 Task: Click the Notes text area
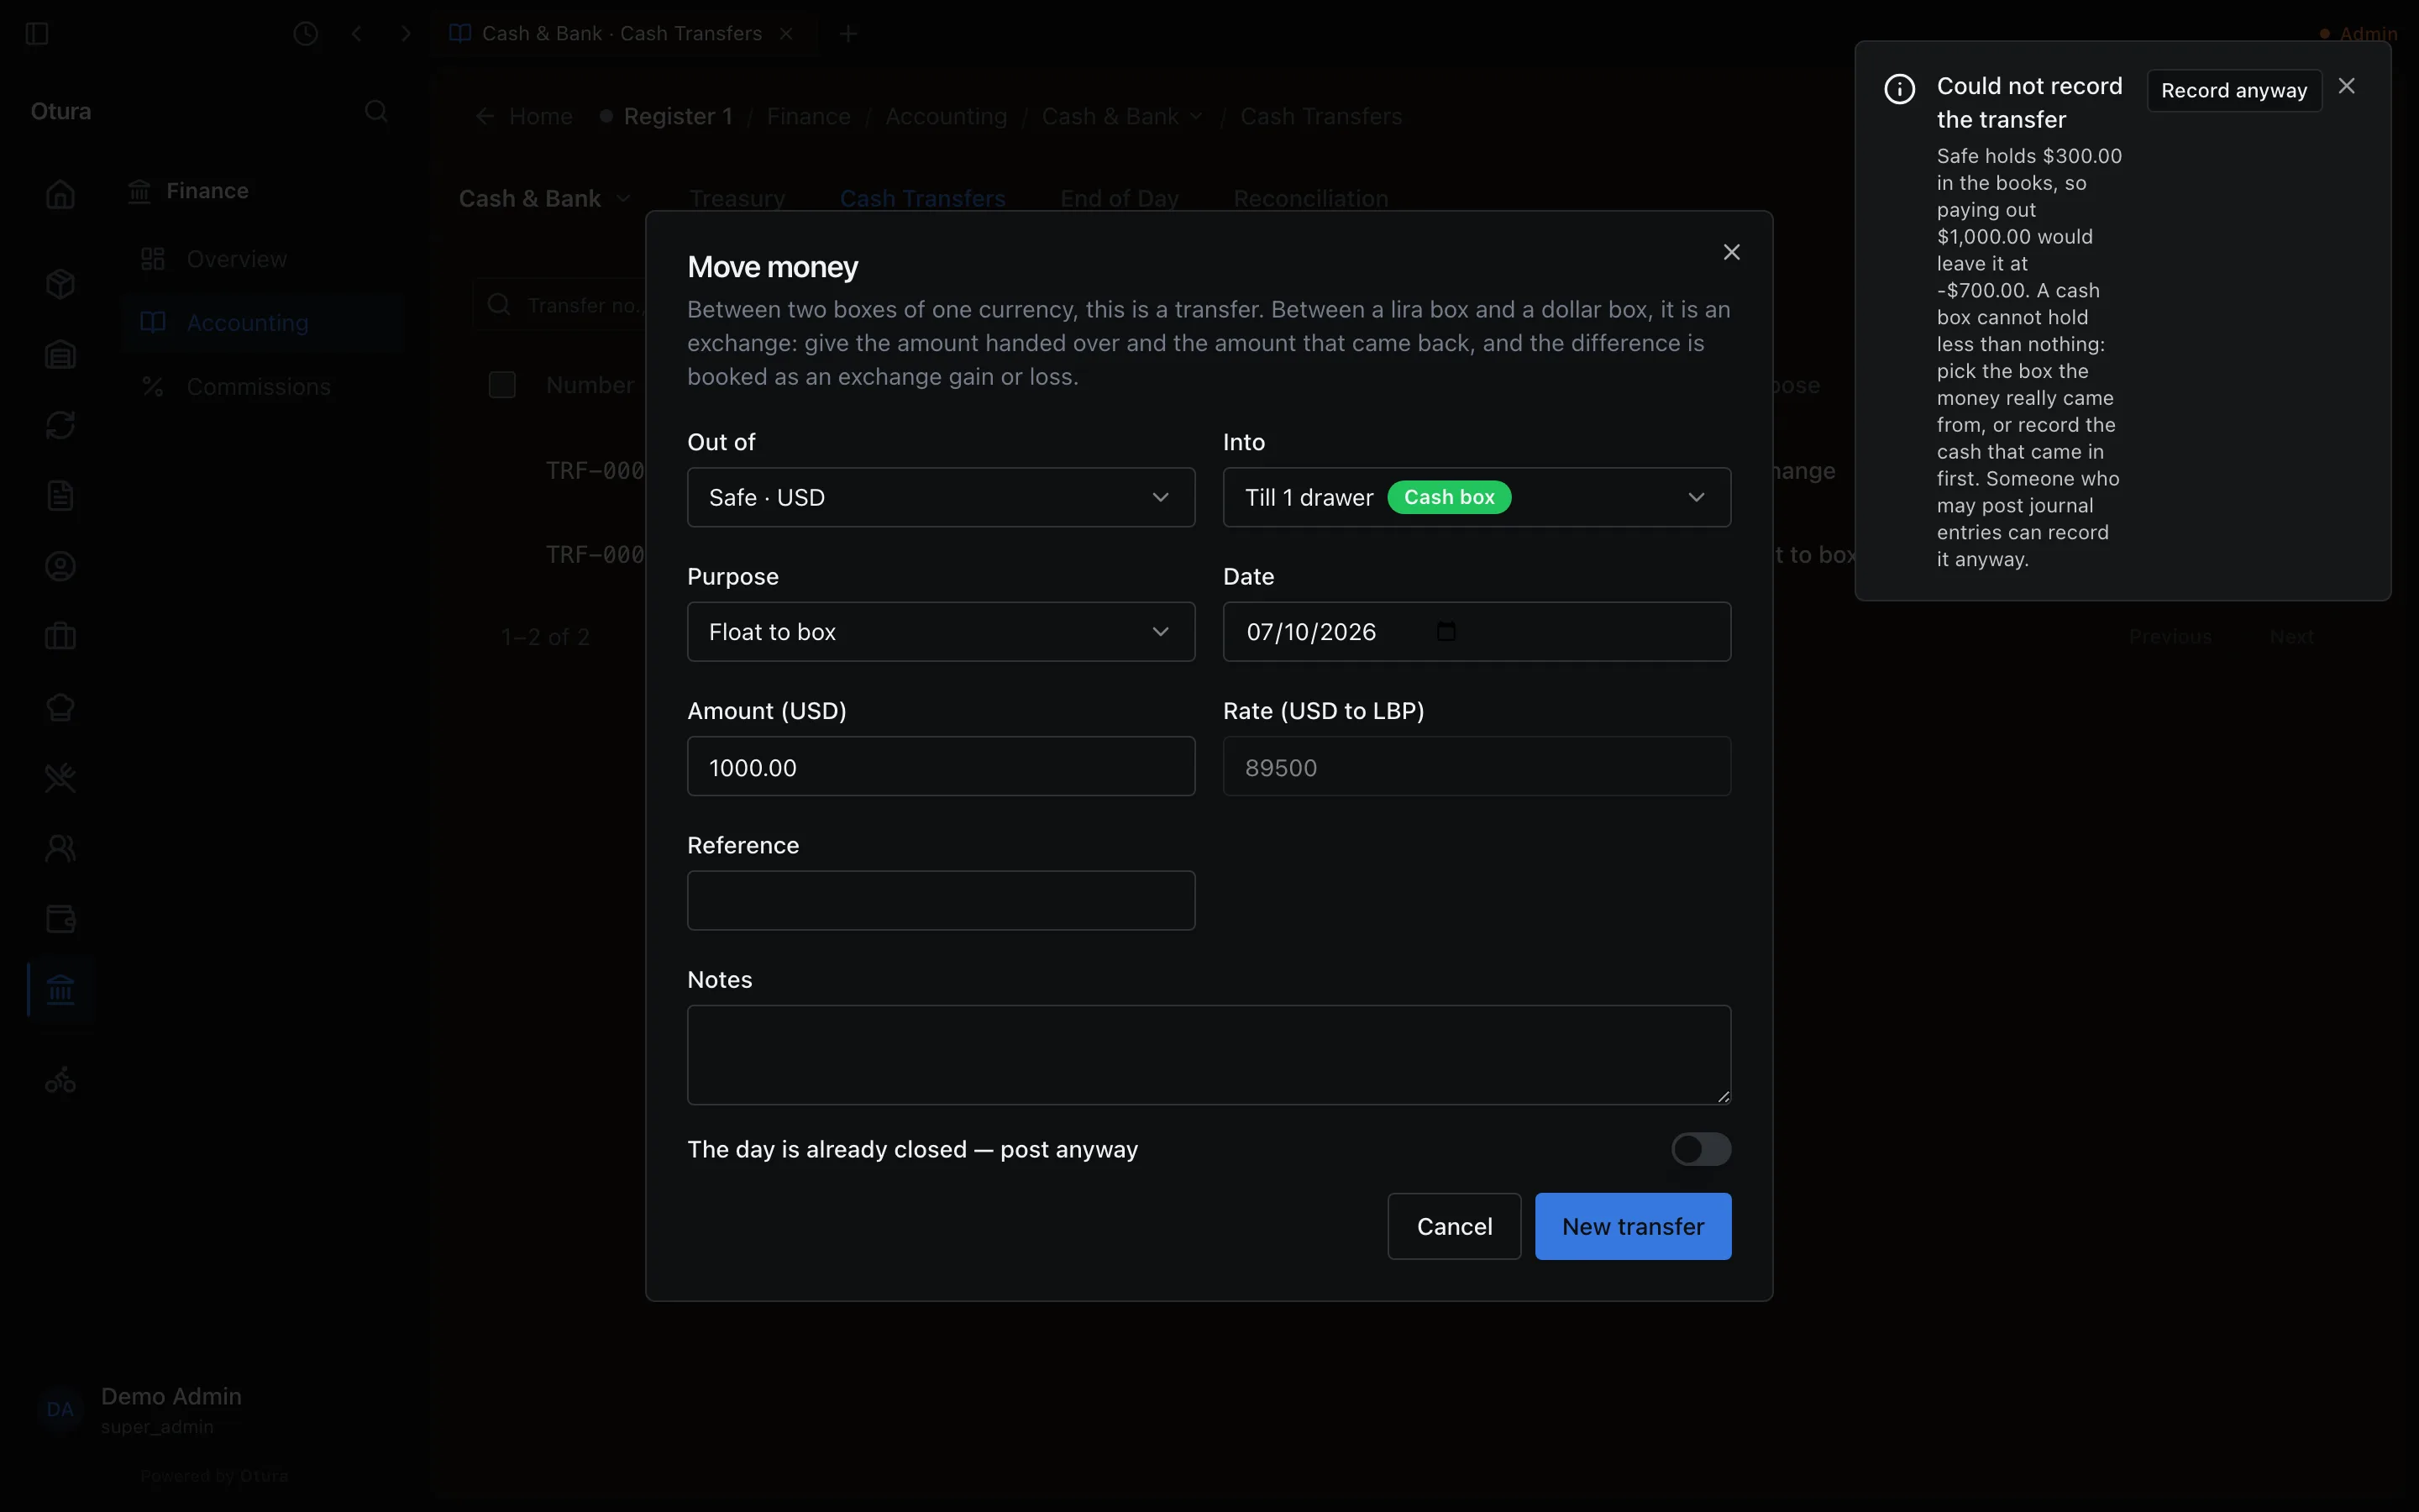point(1209,1055)
